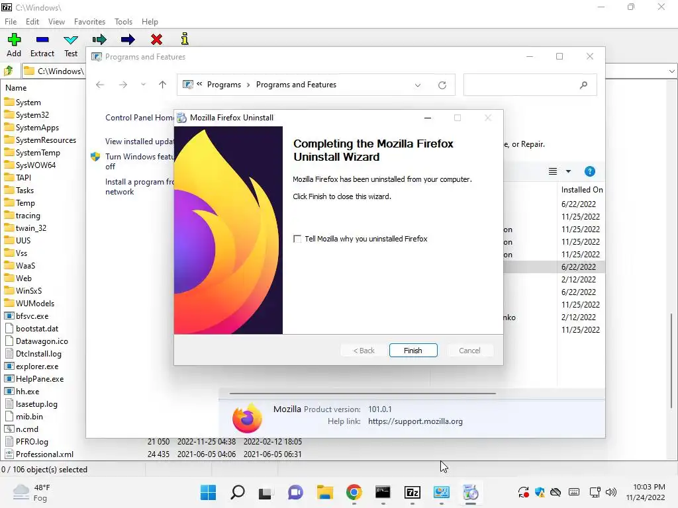Viewport: 678px width, 508px height.
Task: Open Google Chrome from the taskbar
Action: (354, 492)
